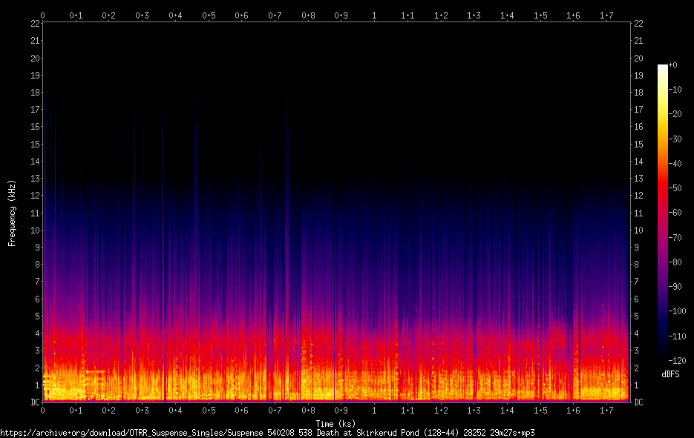Click the 13 kHz tick on right axis
694x438 pixels.
point(638,179)
